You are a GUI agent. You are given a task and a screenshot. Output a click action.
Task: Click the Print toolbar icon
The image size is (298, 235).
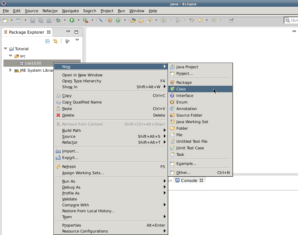click(x=49, y=20)
